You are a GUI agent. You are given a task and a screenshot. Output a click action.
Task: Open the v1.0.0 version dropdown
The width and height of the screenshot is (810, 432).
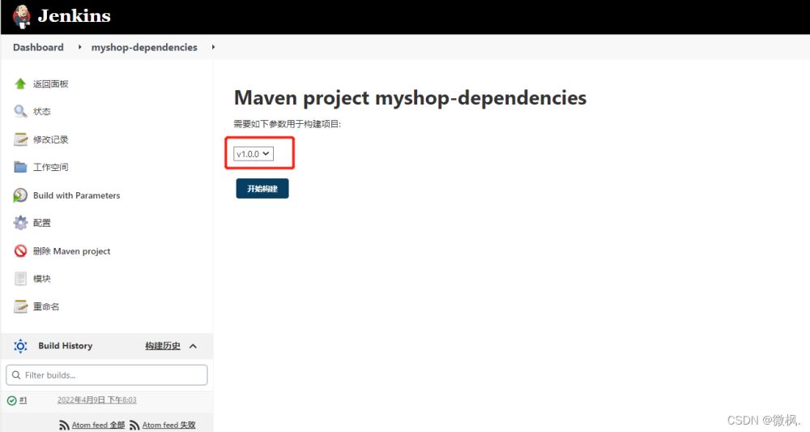(253, 153)
